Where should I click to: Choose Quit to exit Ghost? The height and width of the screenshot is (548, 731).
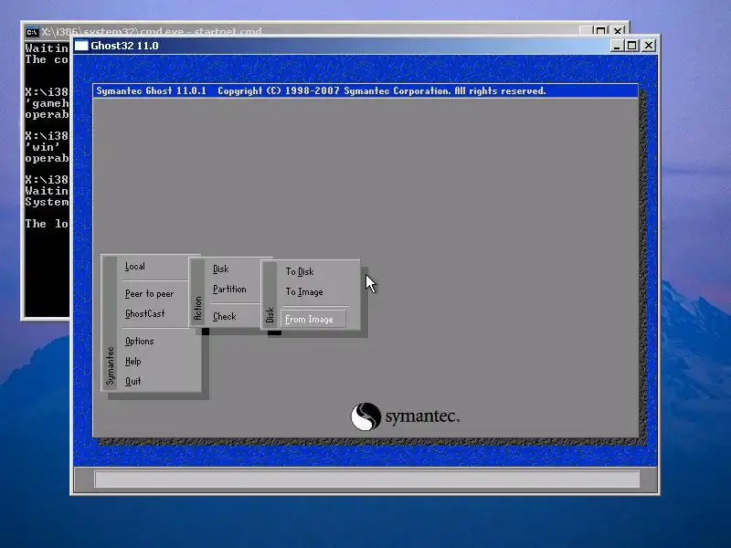pos(132,381)
